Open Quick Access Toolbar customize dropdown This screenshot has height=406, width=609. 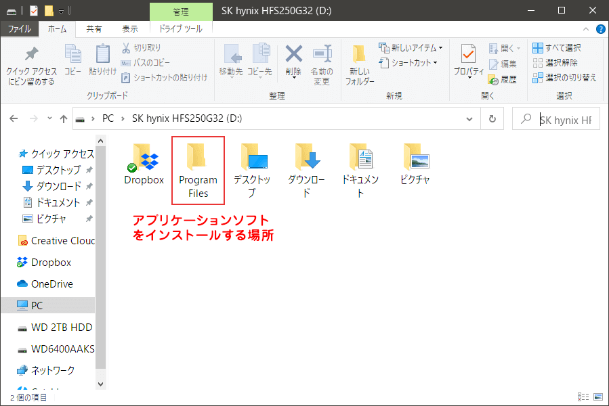[61, 12]
